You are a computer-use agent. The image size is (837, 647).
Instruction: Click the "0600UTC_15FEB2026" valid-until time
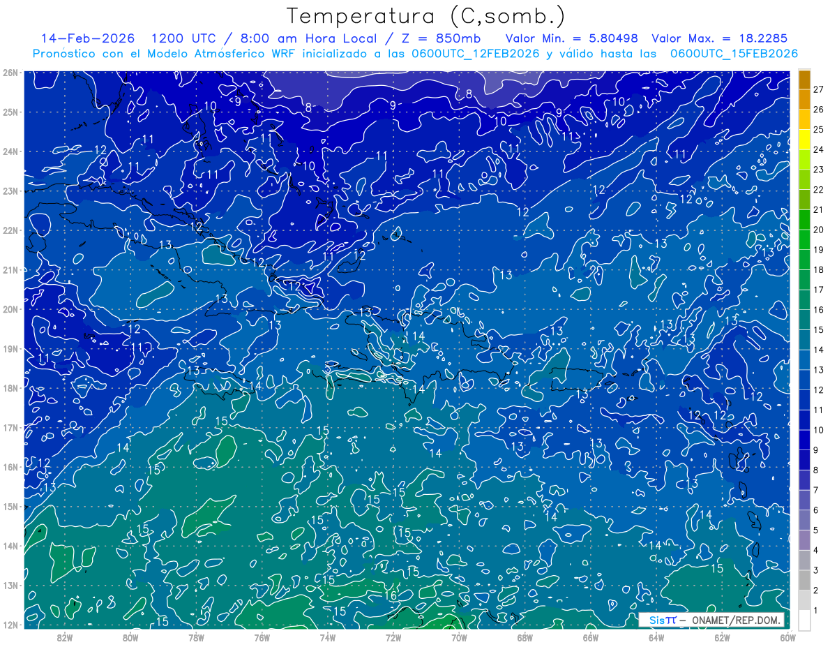pyautogui.click(x=734, y=54)
